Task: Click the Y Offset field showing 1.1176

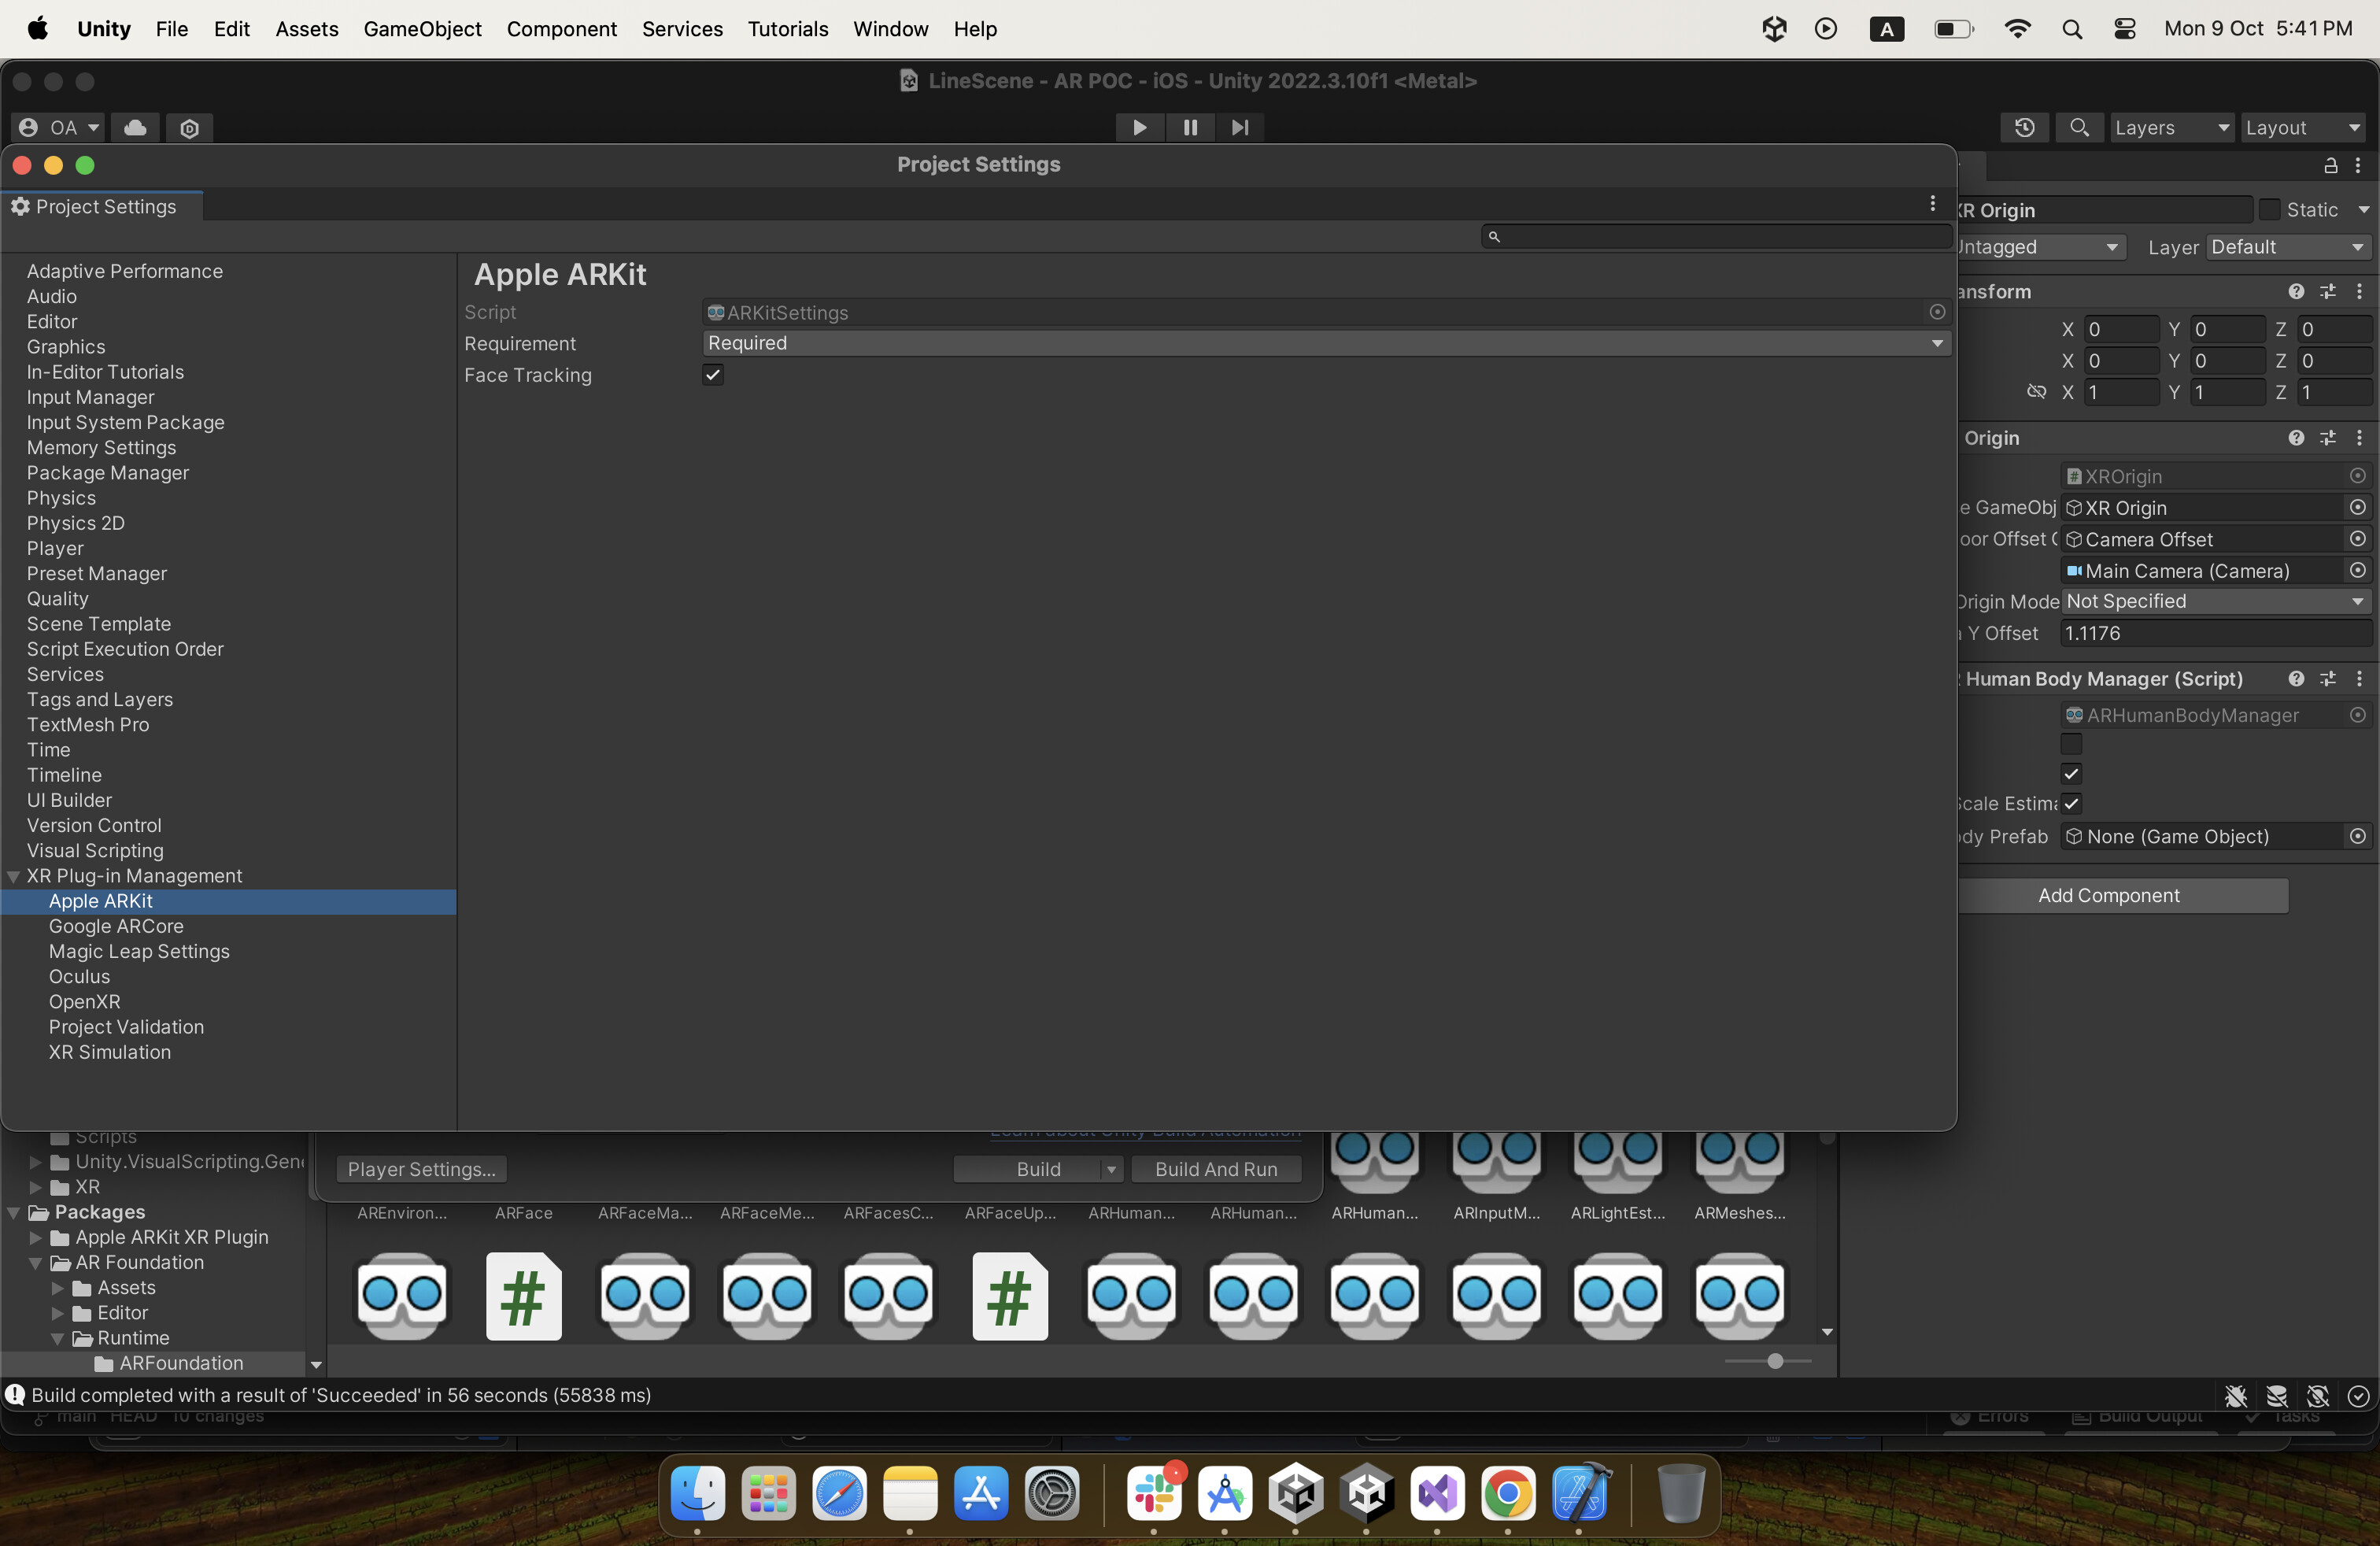Action: (x=2216, y=633)
